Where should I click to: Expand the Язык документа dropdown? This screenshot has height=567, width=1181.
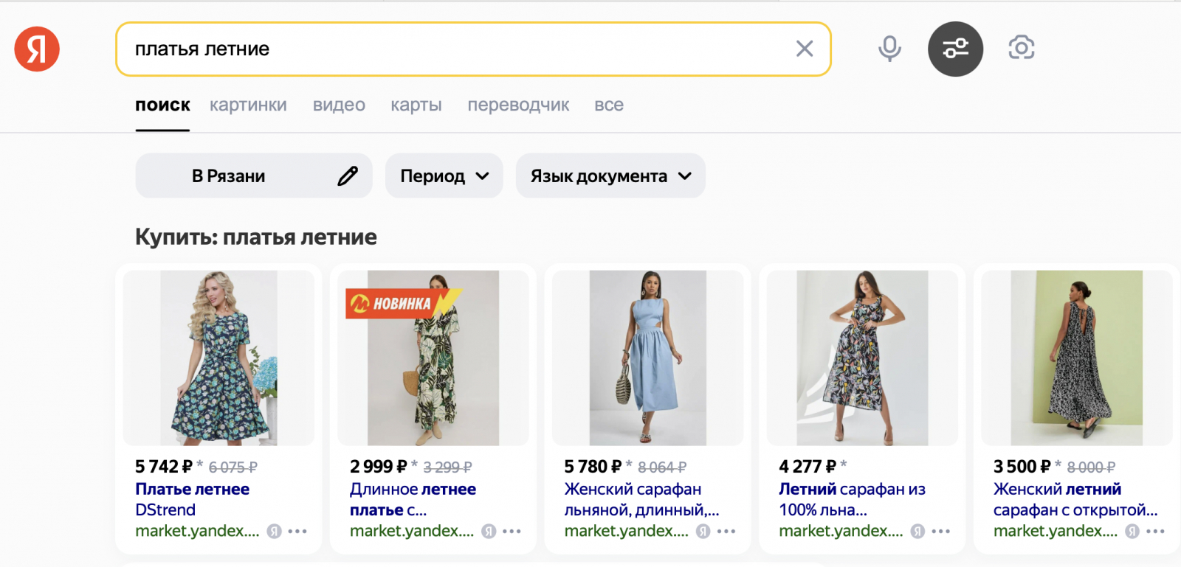610,176
